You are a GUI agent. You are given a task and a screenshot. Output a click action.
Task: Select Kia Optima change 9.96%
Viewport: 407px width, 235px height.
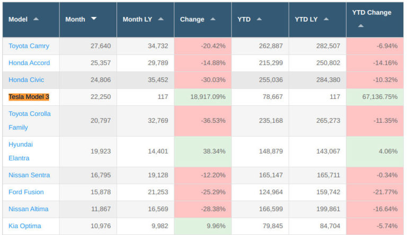(216, 226)
